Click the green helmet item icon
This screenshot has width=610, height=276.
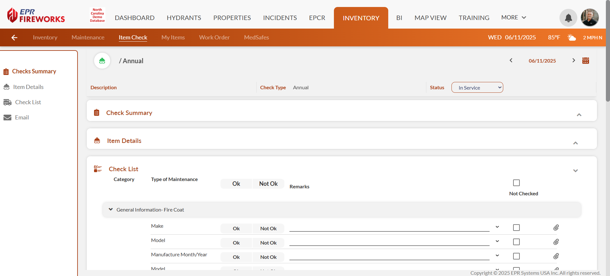click(102, 61)
